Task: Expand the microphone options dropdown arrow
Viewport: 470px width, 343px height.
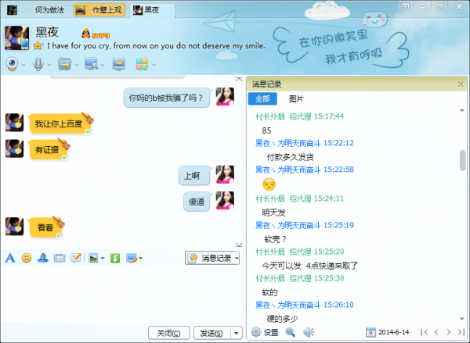Action: pos(49,64)
